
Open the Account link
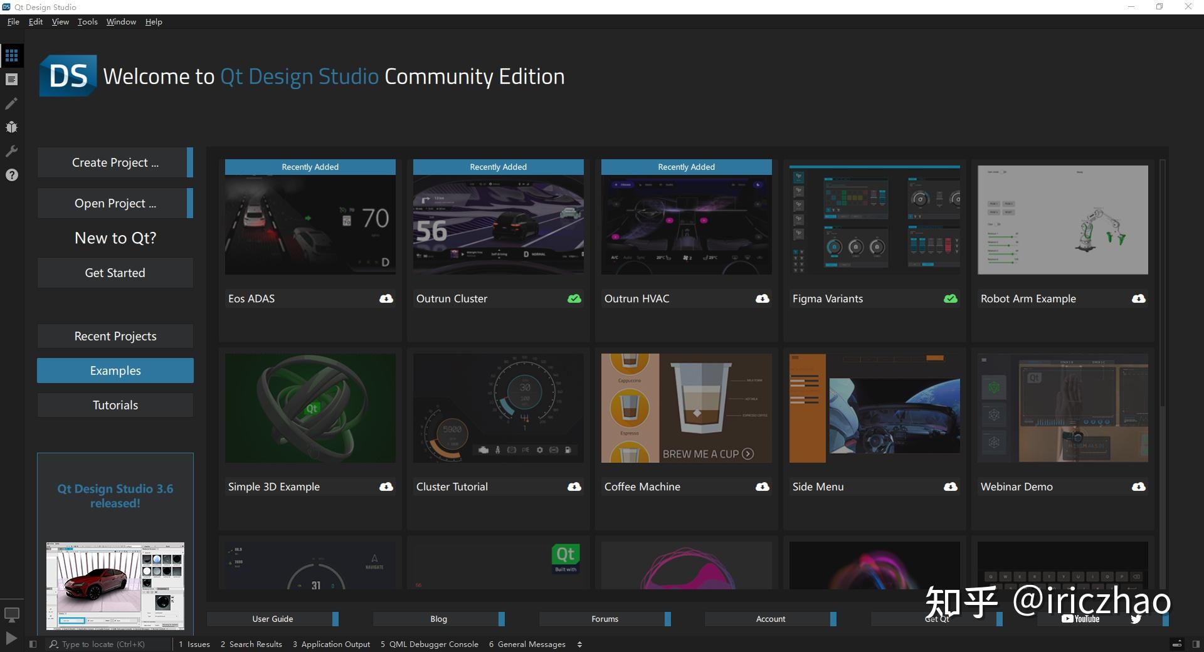[x=771, y=619]
